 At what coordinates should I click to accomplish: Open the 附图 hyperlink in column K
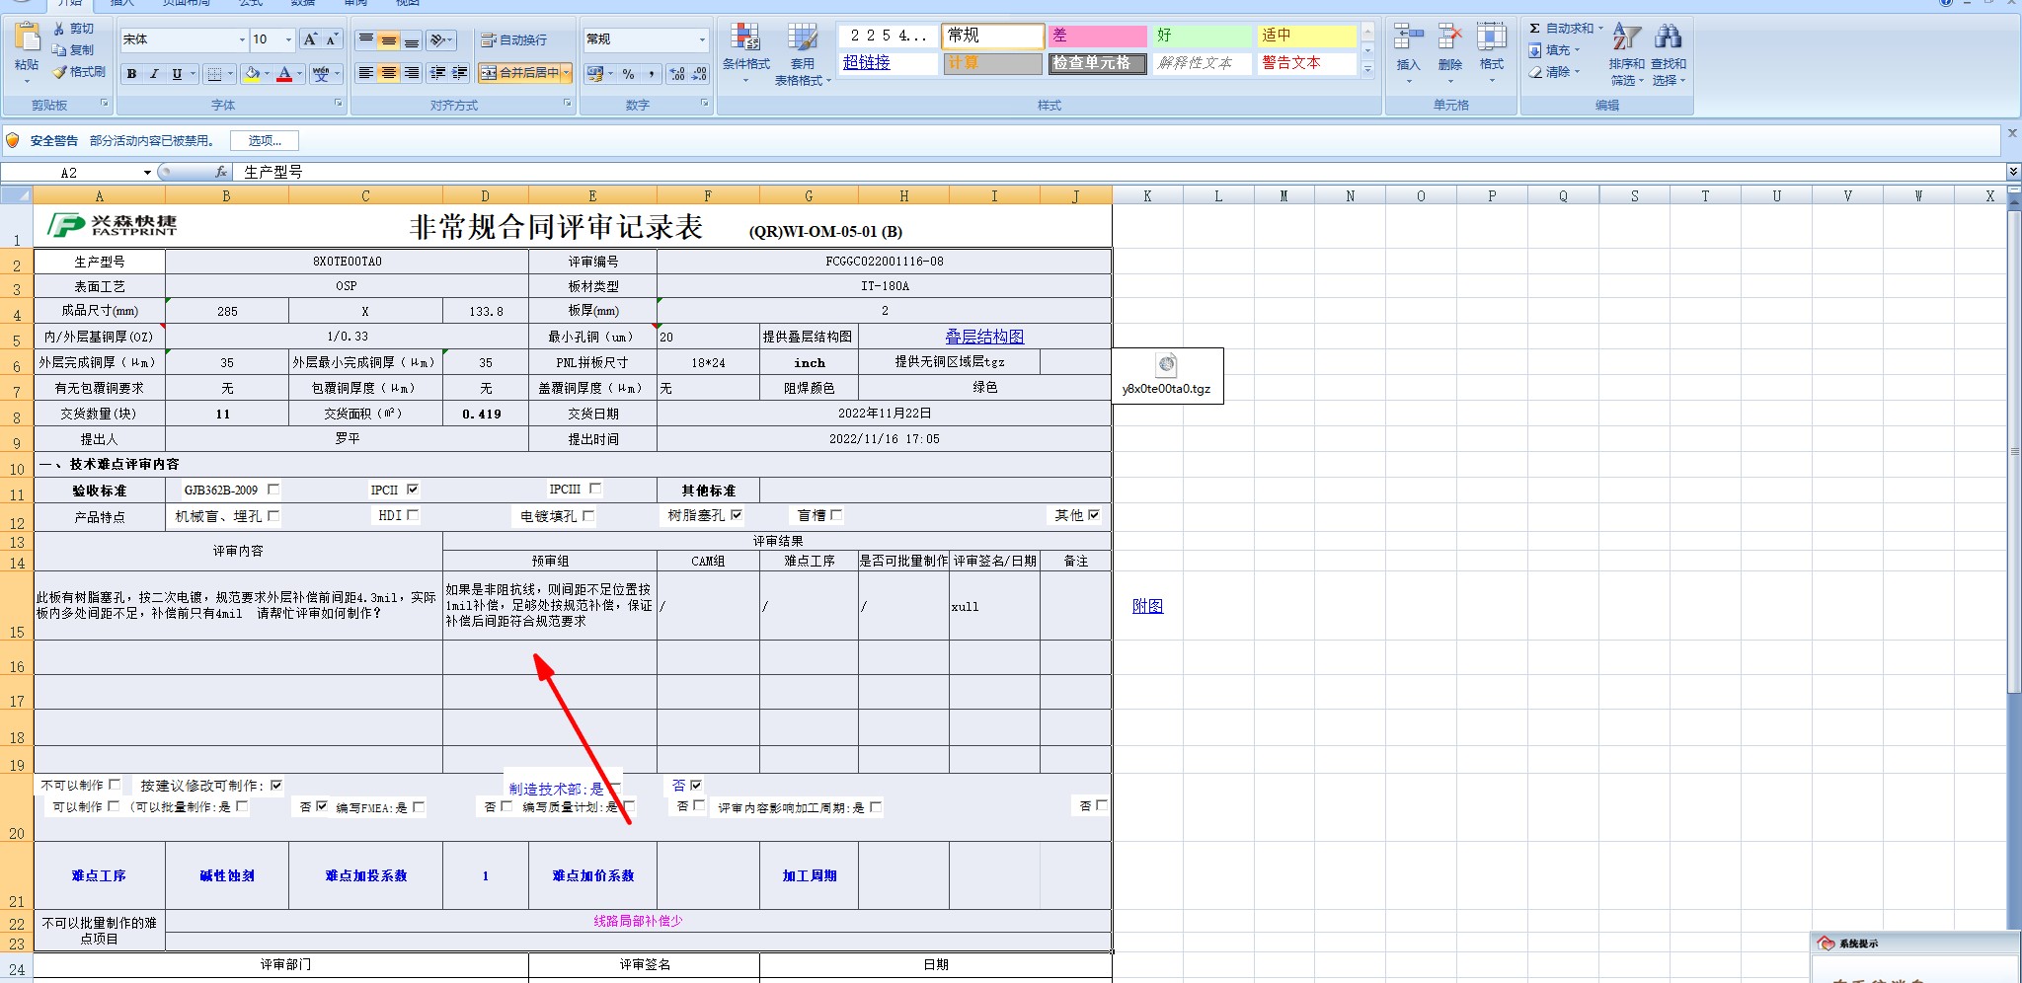click(x=1147, y=606)
